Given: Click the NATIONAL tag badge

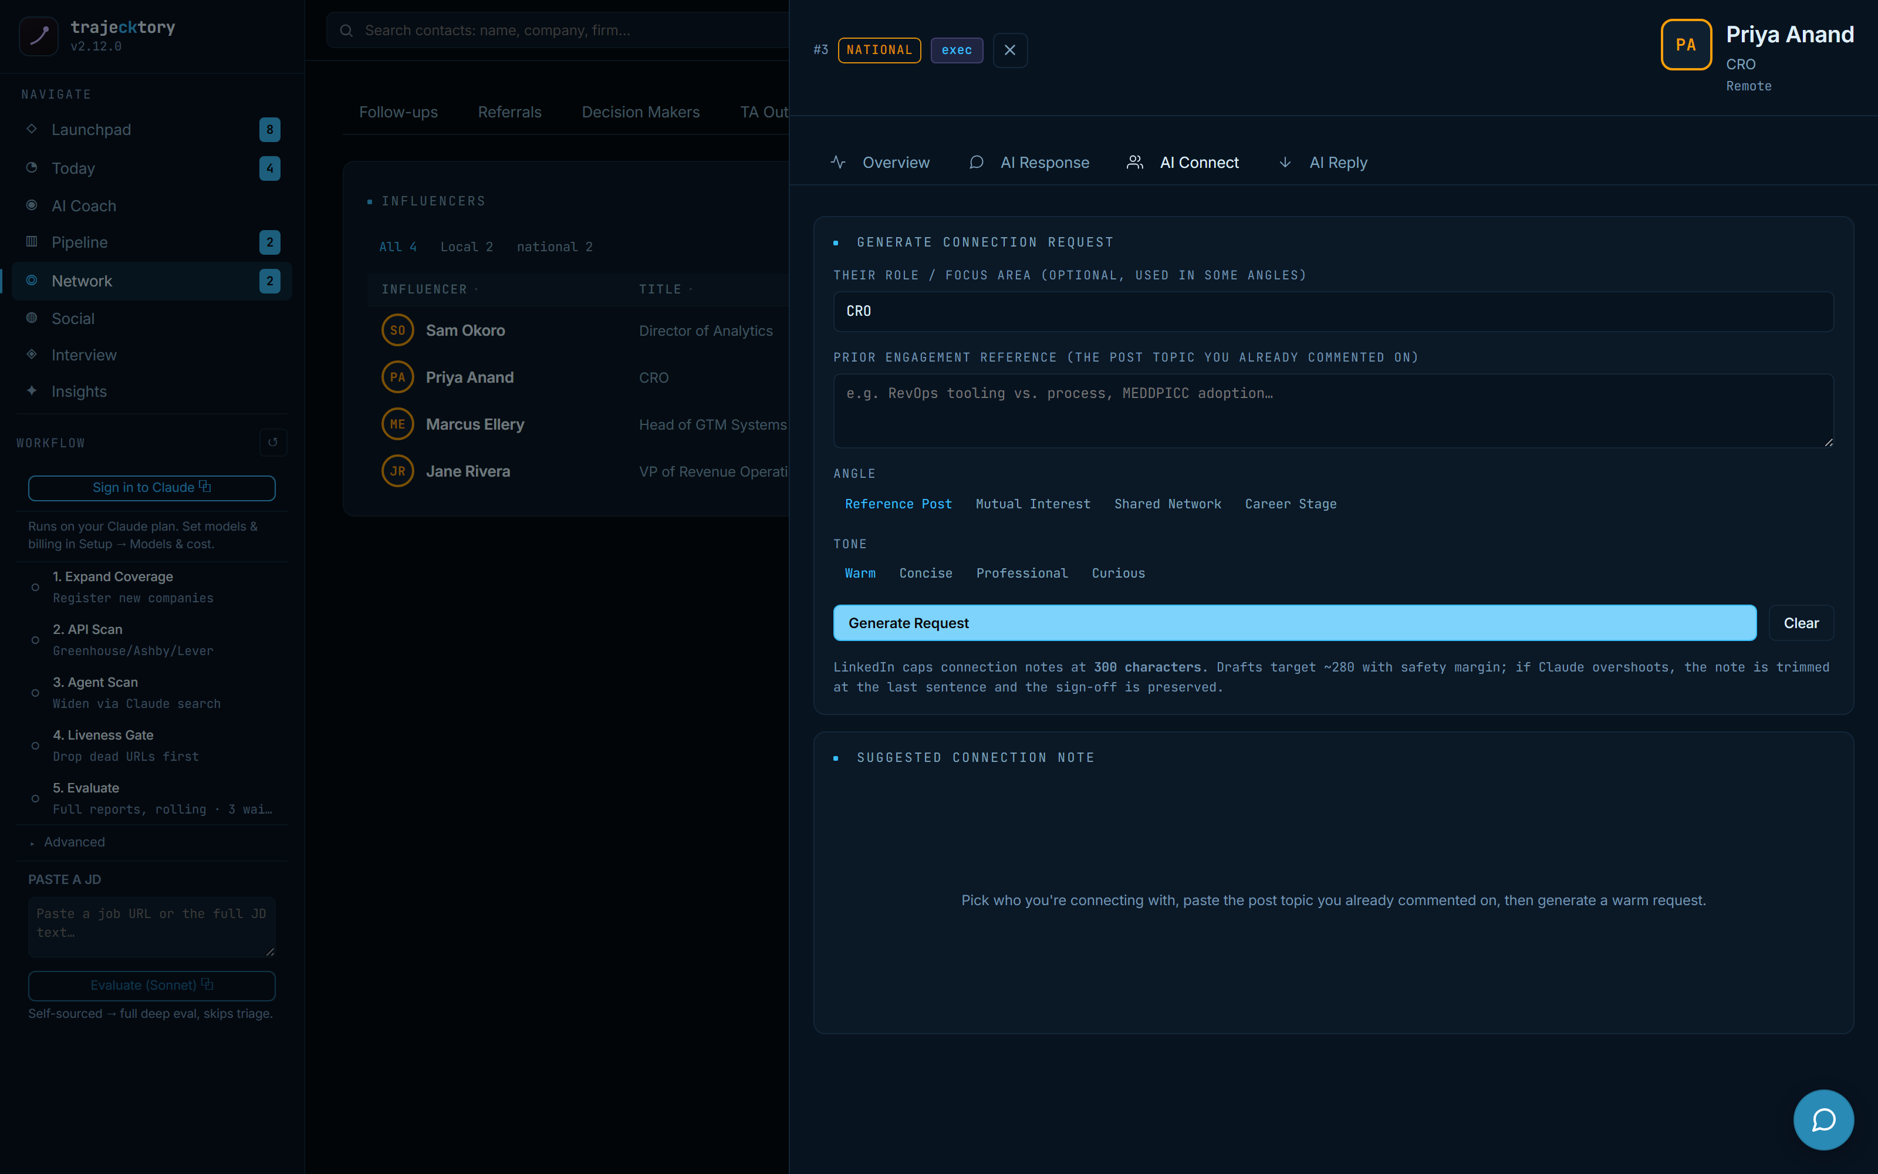Looking at the screenshot, I should pos(879,50).
